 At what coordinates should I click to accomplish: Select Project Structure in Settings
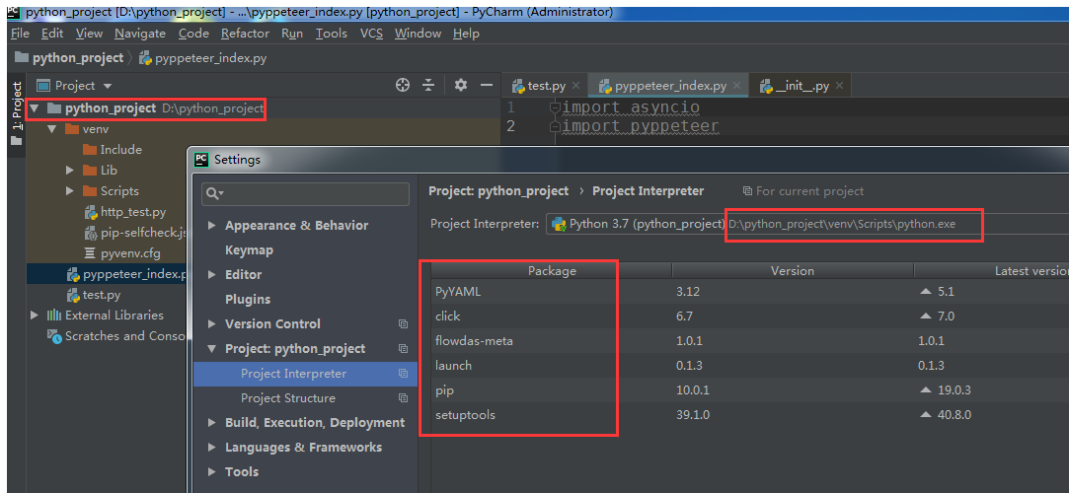[287, 398]
